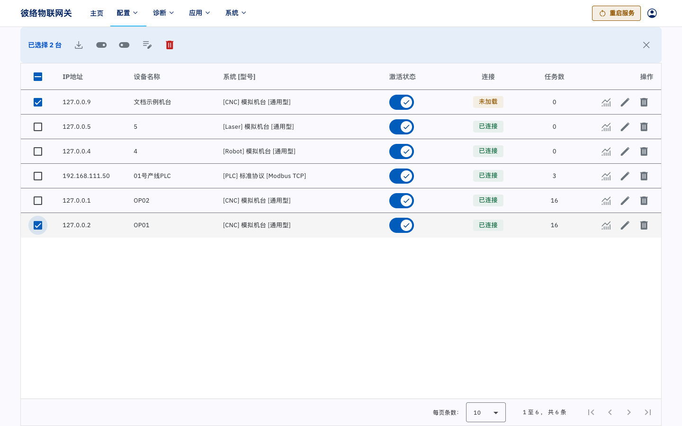
Task: View the chart for device OP01
Action: click(x=606, y=225)
